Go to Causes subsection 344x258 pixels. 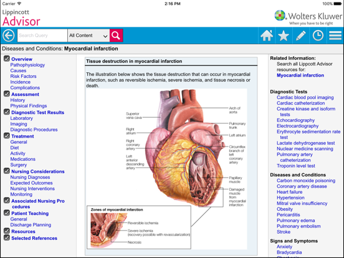click(x=18, y=70)
